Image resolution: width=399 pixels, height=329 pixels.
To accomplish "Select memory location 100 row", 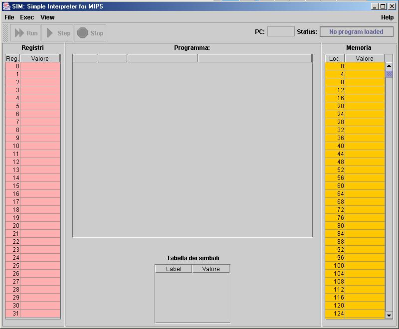I will point(355,266).
